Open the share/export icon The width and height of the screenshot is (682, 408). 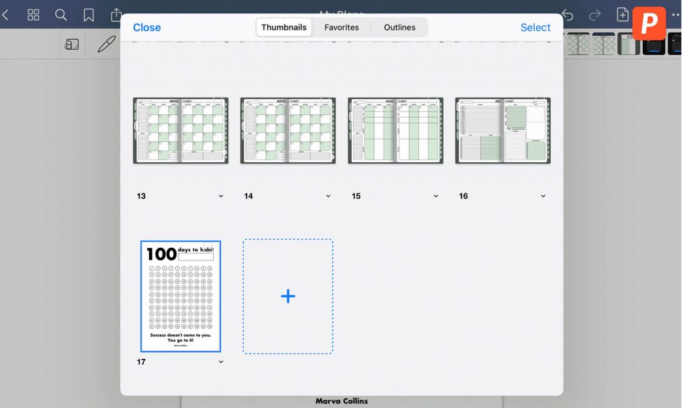[116, 14]
